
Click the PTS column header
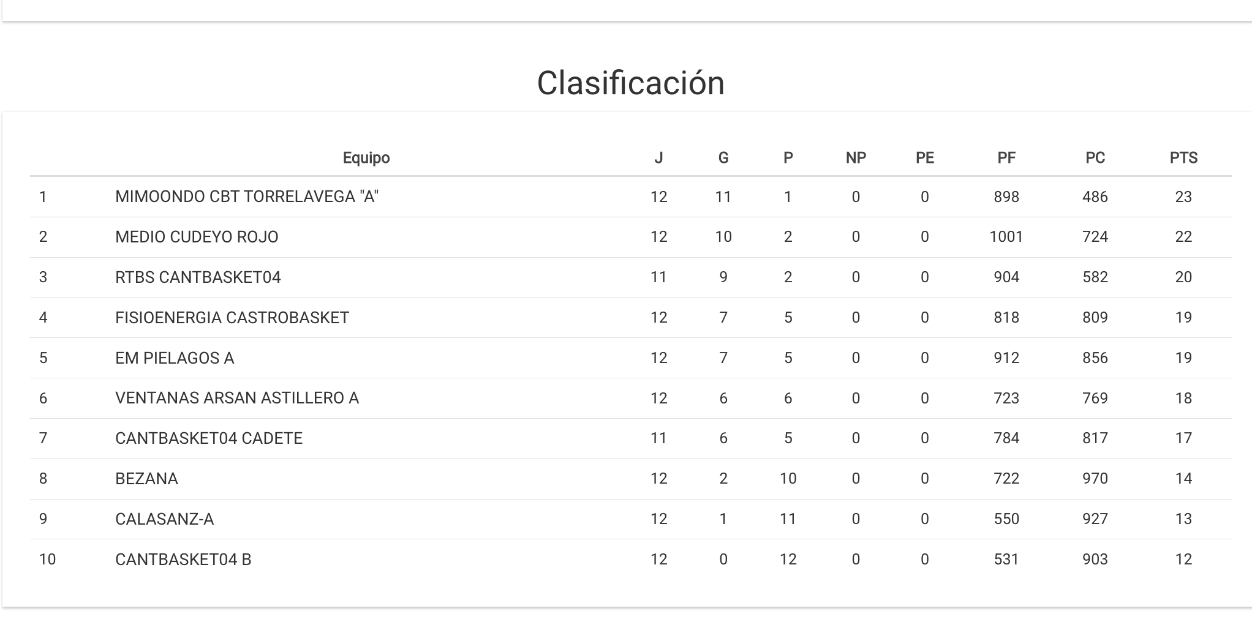point(1183,158)
